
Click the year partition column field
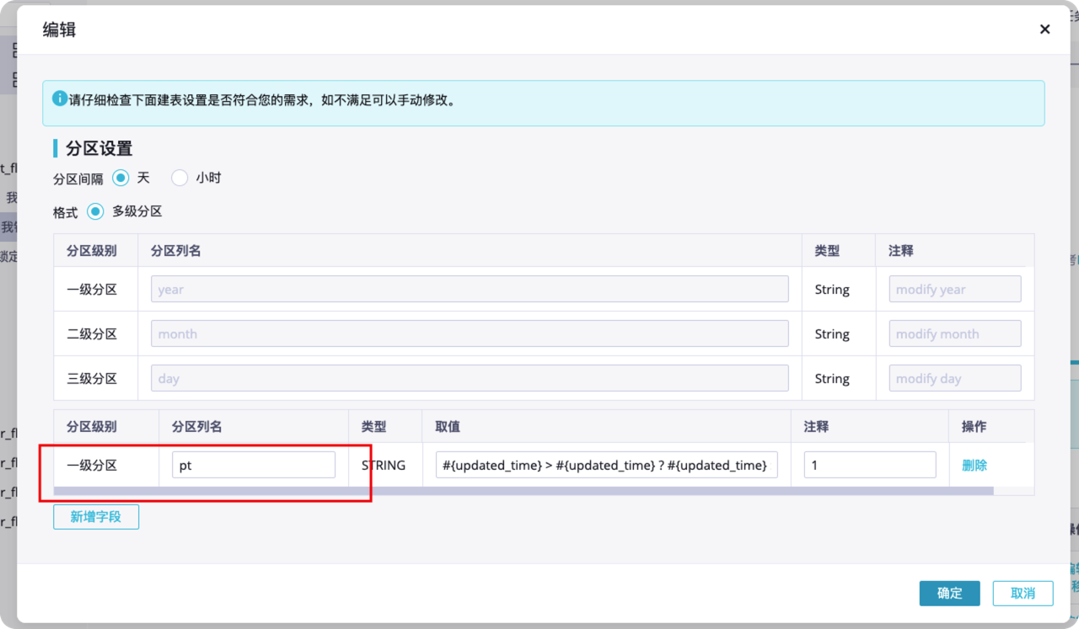coord(470,289)
